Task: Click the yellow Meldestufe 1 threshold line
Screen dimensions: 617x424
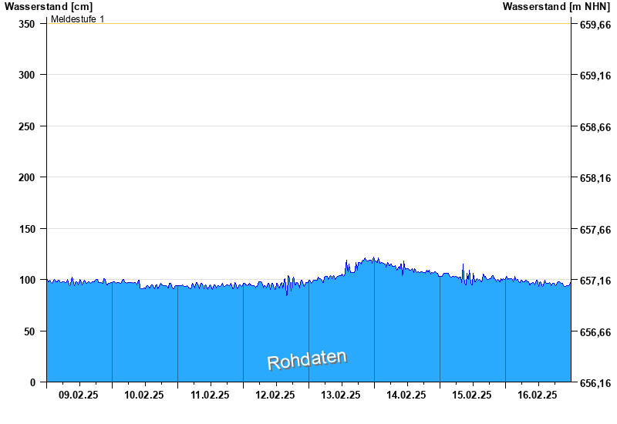Action: tap(309, 24)
